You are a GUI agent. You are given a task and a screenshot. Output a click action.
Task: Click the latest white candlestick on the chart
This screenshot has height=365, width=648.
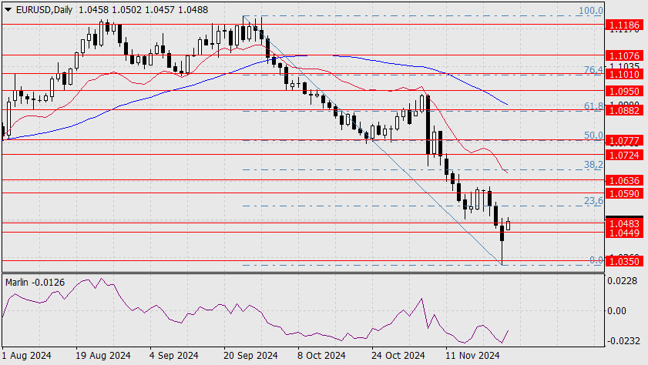click(508, 225)
